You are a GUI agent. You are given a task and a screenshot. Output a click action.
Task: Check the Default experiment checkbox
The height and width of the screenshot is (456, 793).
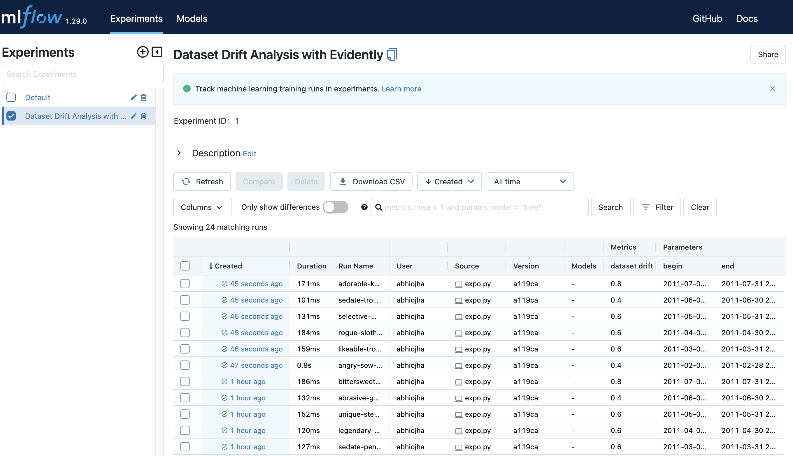(11, 97)
